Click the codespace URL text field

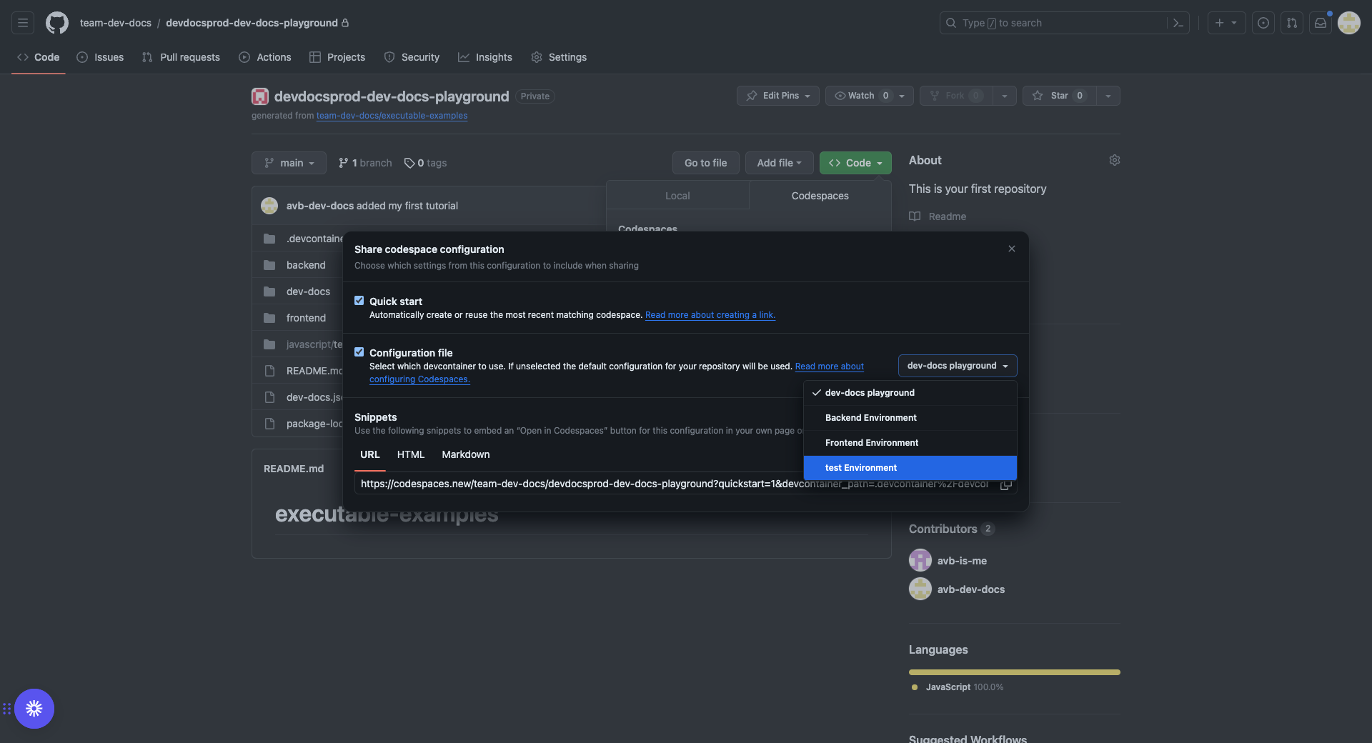coord(572,484)
